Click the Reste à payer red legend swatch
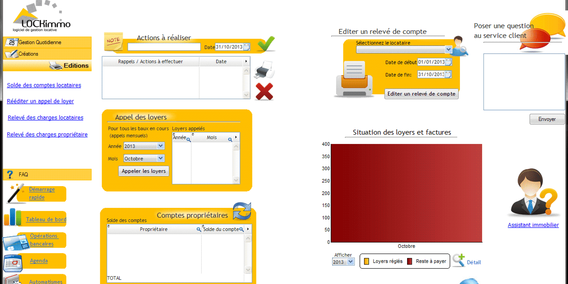Image resolution: width=568 pixels, height=284 pixels. tap(409, 261)
